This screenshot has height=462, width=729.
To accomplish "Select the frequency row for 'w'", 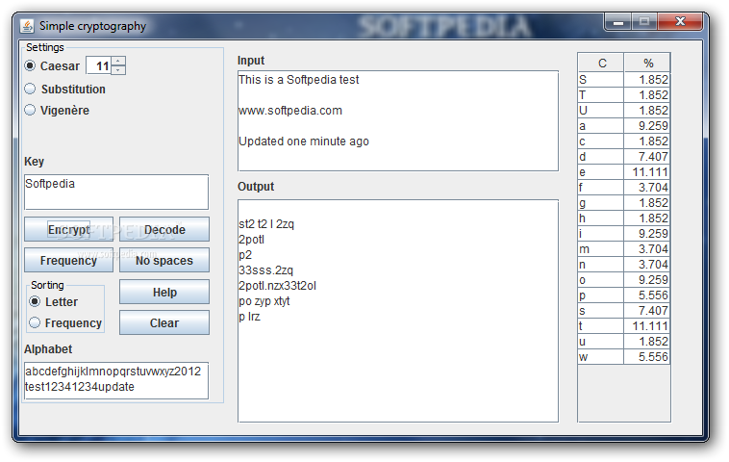I will pyautogui.click(x=624, y=356).
